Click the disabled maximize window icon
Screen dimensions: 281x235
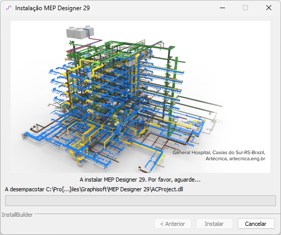point(245,8)
